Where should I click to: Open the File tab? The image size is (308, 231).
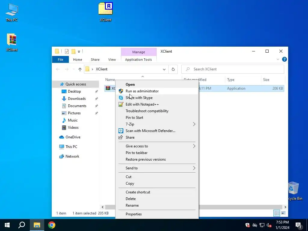tap(60, 60)
